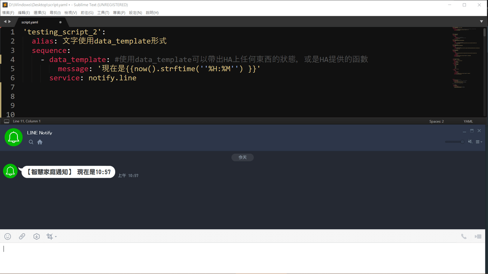Click the data_template key on line 4

pos(77,60)
